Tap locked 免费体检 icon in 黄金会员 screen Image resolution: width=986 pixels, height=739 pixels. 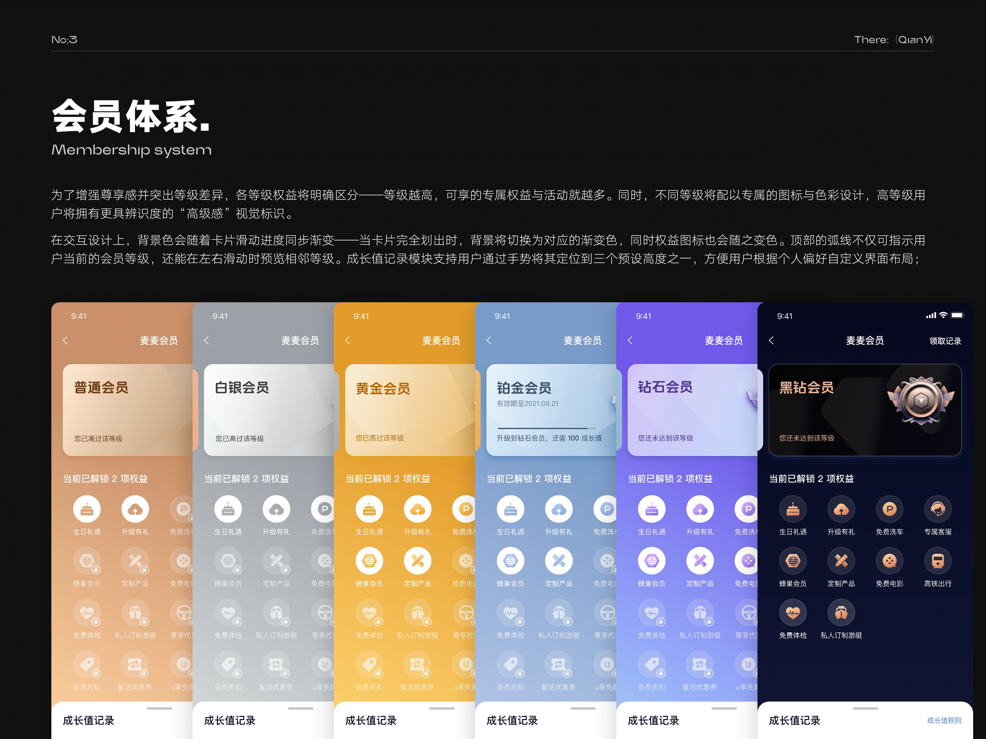[369, 612]
